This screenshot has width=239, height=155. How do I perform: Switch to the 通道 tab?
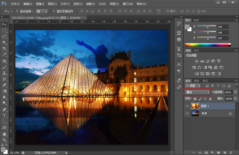click(197, 81)
